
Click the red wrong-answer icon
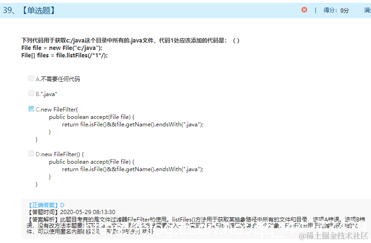(x=304, y=10)
